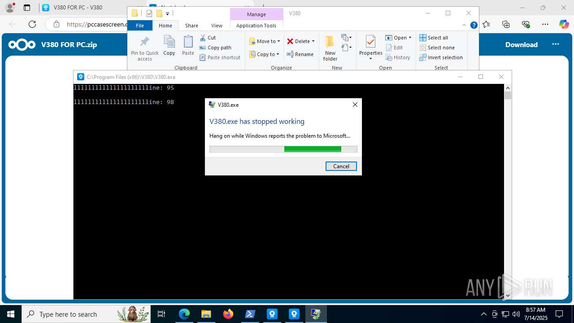
Task: Open Edge Settings and more ellipsis
Action: [x=545, y=24]
